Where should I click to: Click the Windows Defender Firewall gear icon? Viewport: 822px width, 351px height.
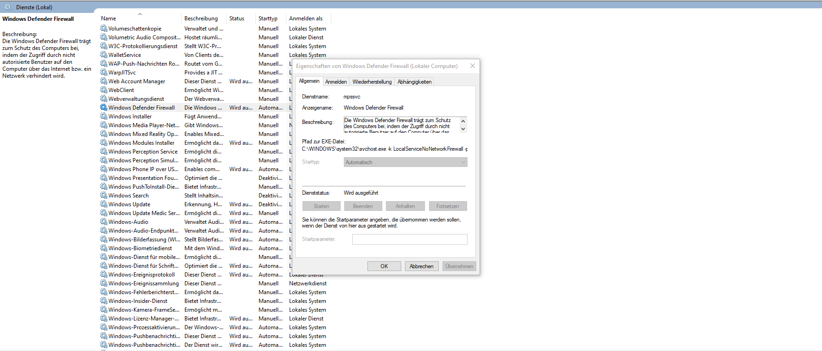pyautogui.click(x=104, y=108)
